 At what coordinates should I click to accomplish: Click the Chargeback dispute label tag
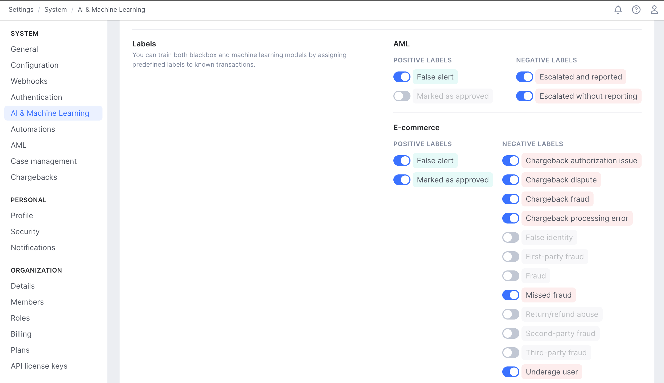[x=561, y=180]
